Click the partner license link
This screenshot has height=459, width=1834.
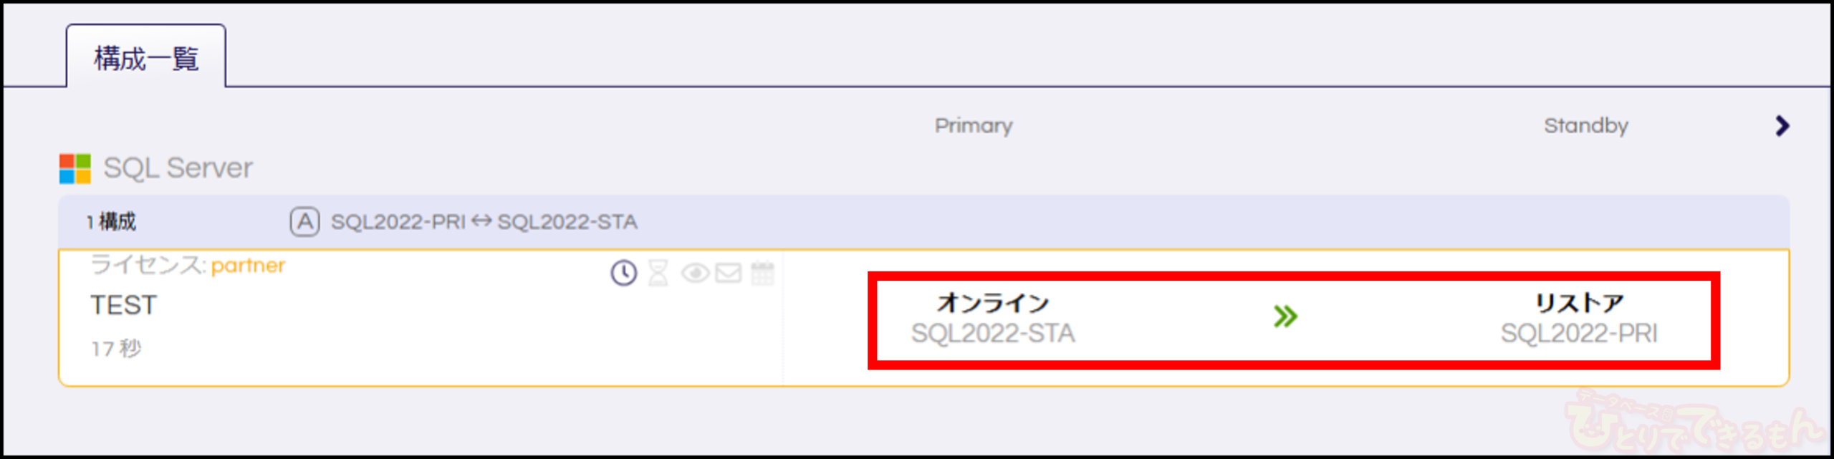click(248, 266)
